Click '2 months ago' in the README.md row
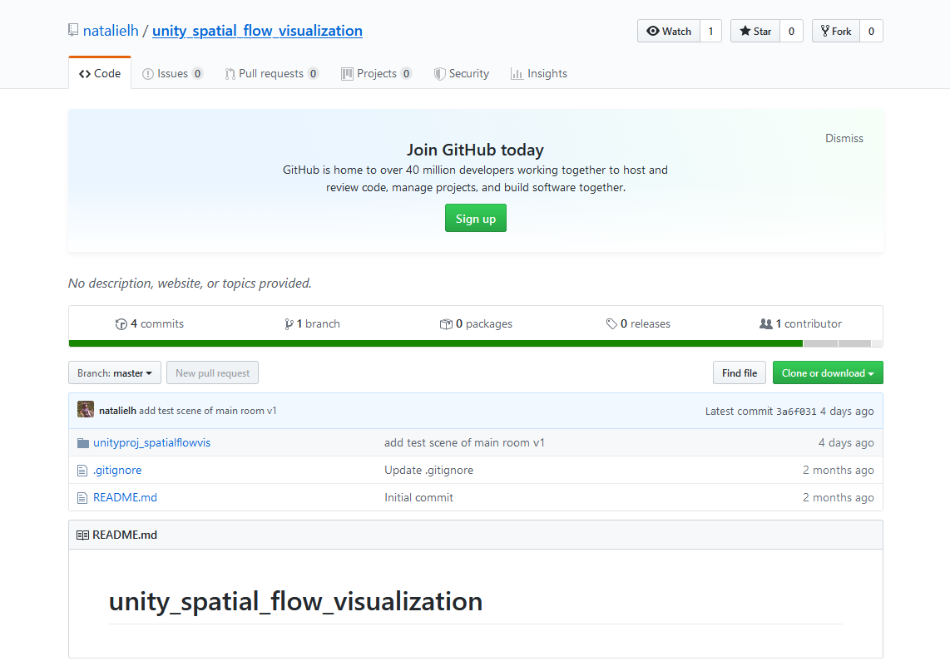The image size is (950, 666). pos(839,498)
